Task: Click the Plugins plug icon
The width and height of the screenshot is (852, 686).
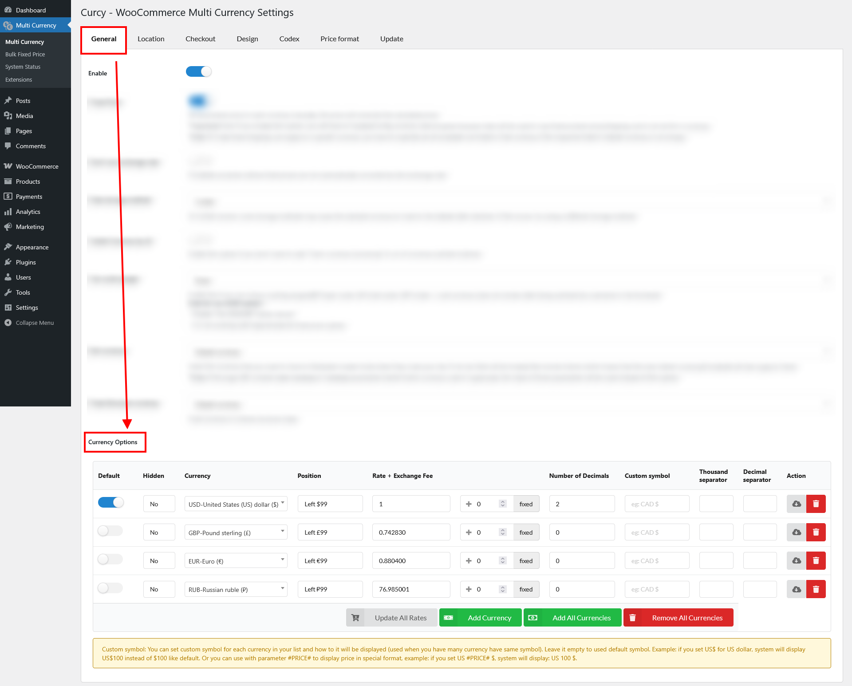Action: tap(8, 262)
